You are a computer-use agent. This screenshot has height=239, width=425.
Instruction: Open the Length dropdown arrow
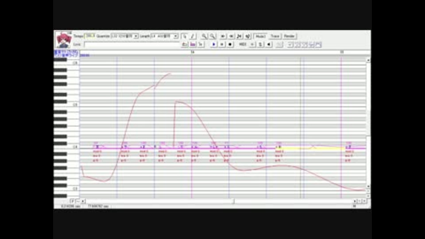point(176,36)
